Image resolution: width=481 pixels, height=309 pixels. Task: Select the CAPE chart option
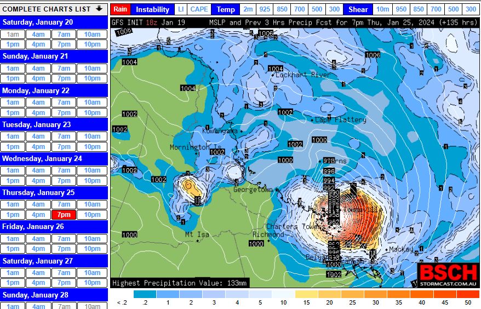pyautogui.click(x=199, y=9)
